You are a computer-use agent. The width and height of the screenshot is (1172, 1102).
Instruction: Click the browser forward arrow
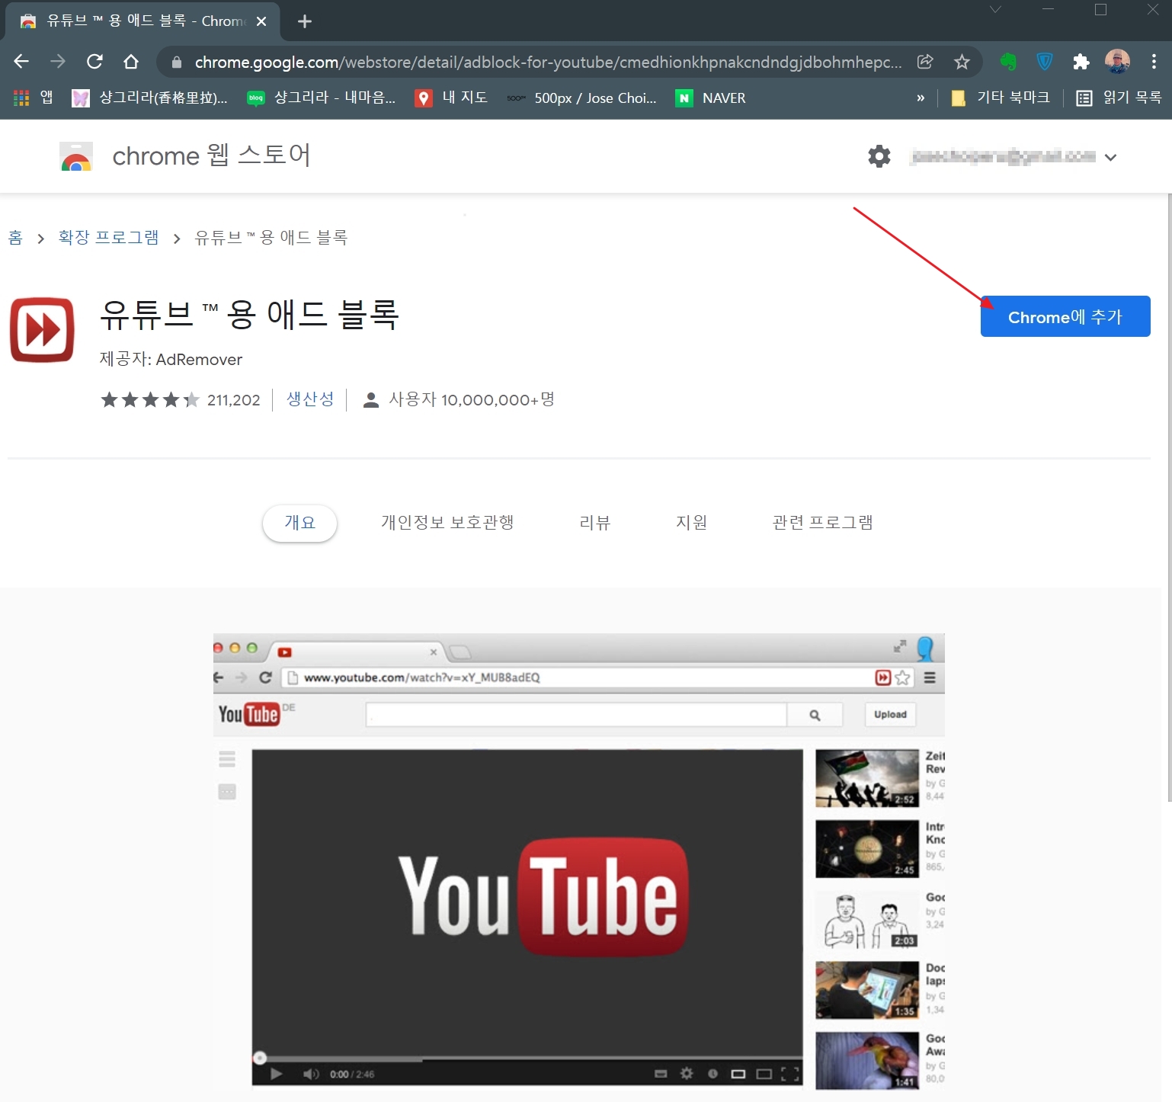click(x=58, y=62)
